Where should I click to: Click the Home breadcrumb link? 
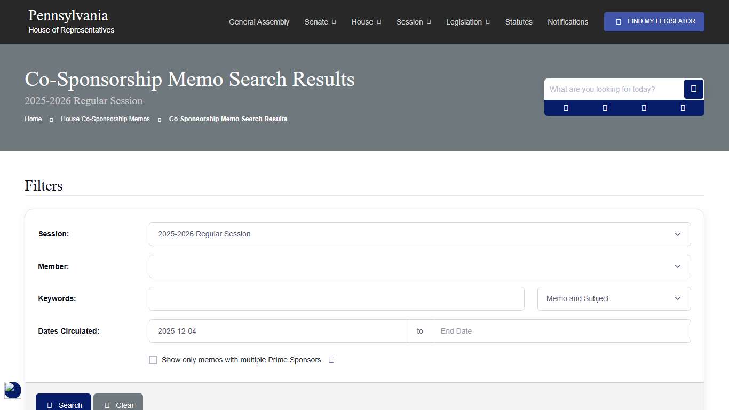tap(33, 119)
